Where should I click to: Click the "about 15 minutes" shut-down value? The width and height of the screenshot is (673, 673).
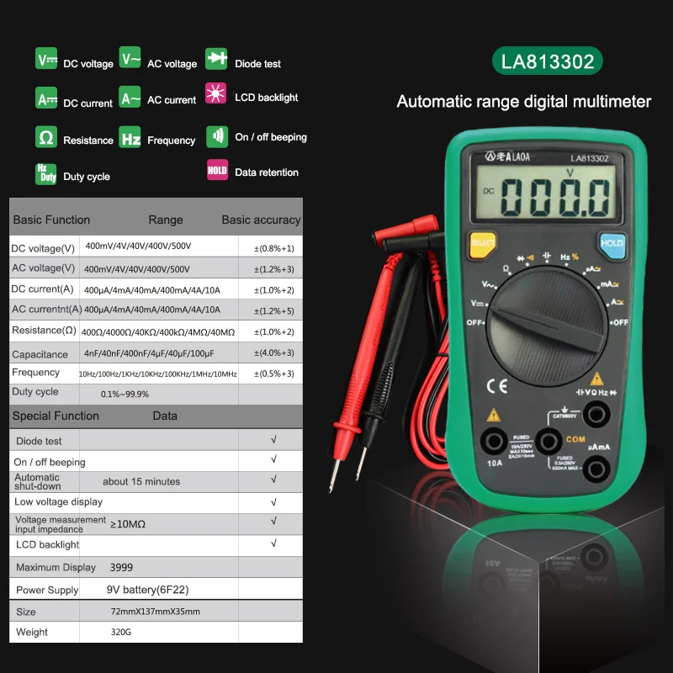click(x=141, y=481)
